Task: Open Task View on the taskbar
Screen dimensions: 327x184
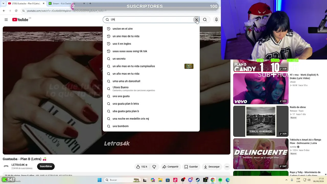Action: (145, 180)
